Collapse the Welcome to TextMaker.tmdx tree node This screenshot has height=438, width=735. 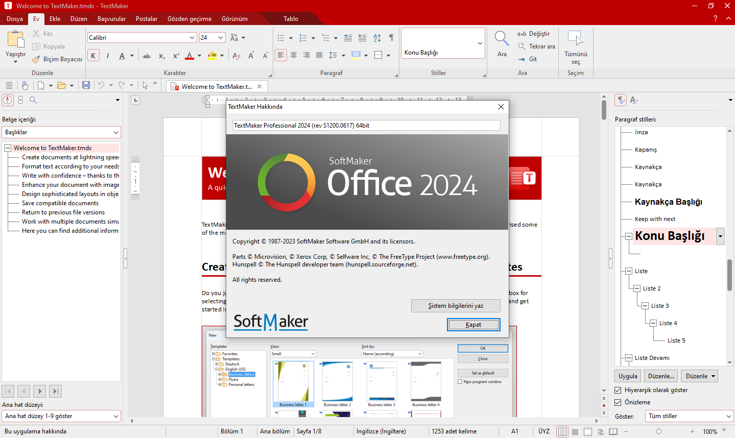[x=8, y=148]
